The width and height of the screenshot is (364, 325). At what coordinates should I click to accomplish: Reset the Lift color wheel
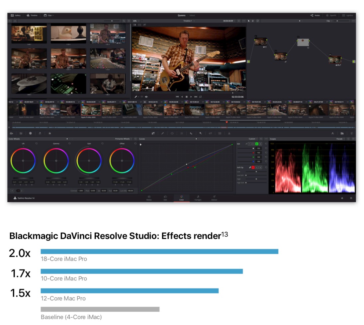pyautogui.click(x=36, y=144)
